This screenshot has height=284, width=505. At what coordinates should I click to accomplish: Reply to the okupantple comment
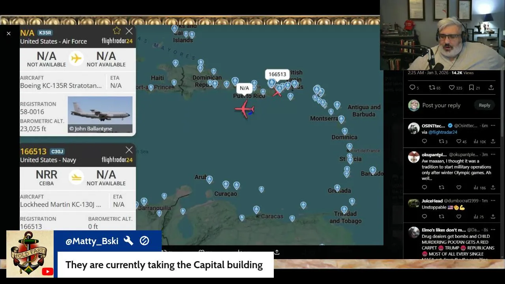(x=425, y=187)
